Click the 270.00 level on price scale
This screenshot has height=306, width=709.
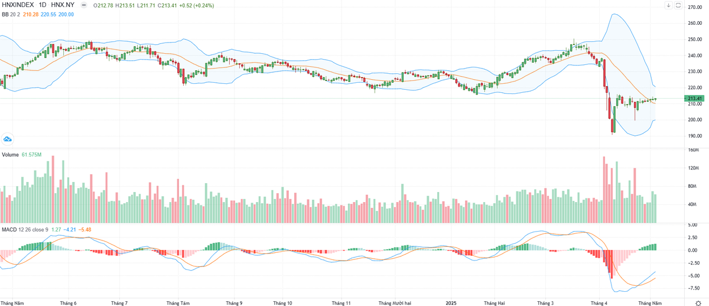695,7
